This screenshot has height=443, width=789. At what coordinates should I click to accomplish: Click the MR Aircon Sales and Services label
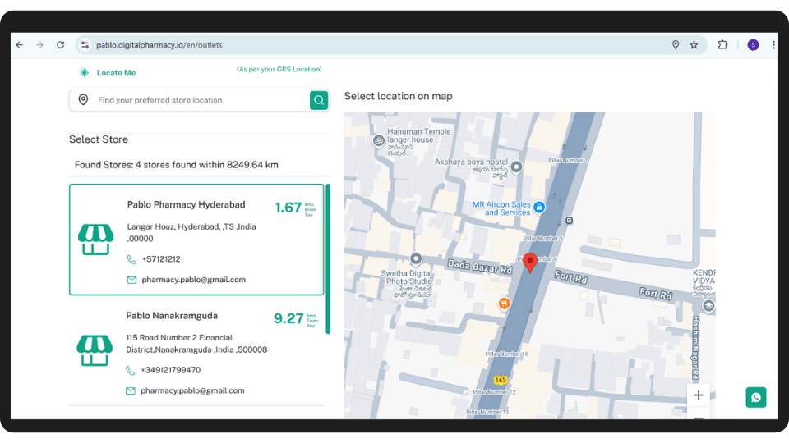(501, 208)
